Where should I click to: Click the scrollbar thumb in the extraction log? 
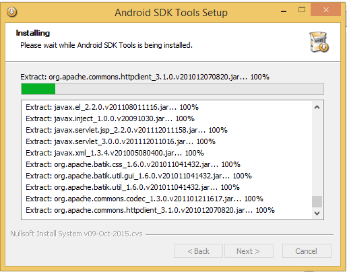317,201
